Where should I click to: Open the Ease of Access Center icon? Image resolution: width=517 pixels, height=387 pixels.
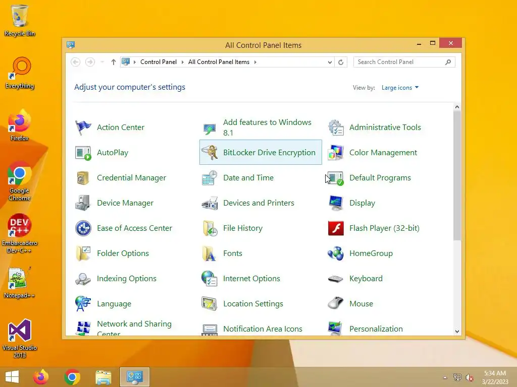coord(83,228)
